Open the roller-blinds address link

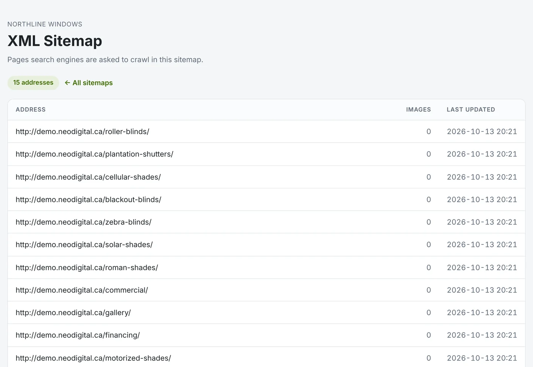[x=82, y=131]
